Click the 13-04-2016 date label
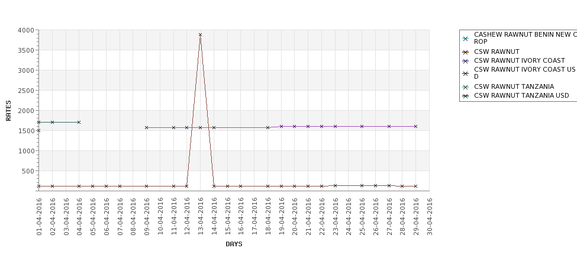Viewport: 577px width, 254px height. click(x=201, y=217)
